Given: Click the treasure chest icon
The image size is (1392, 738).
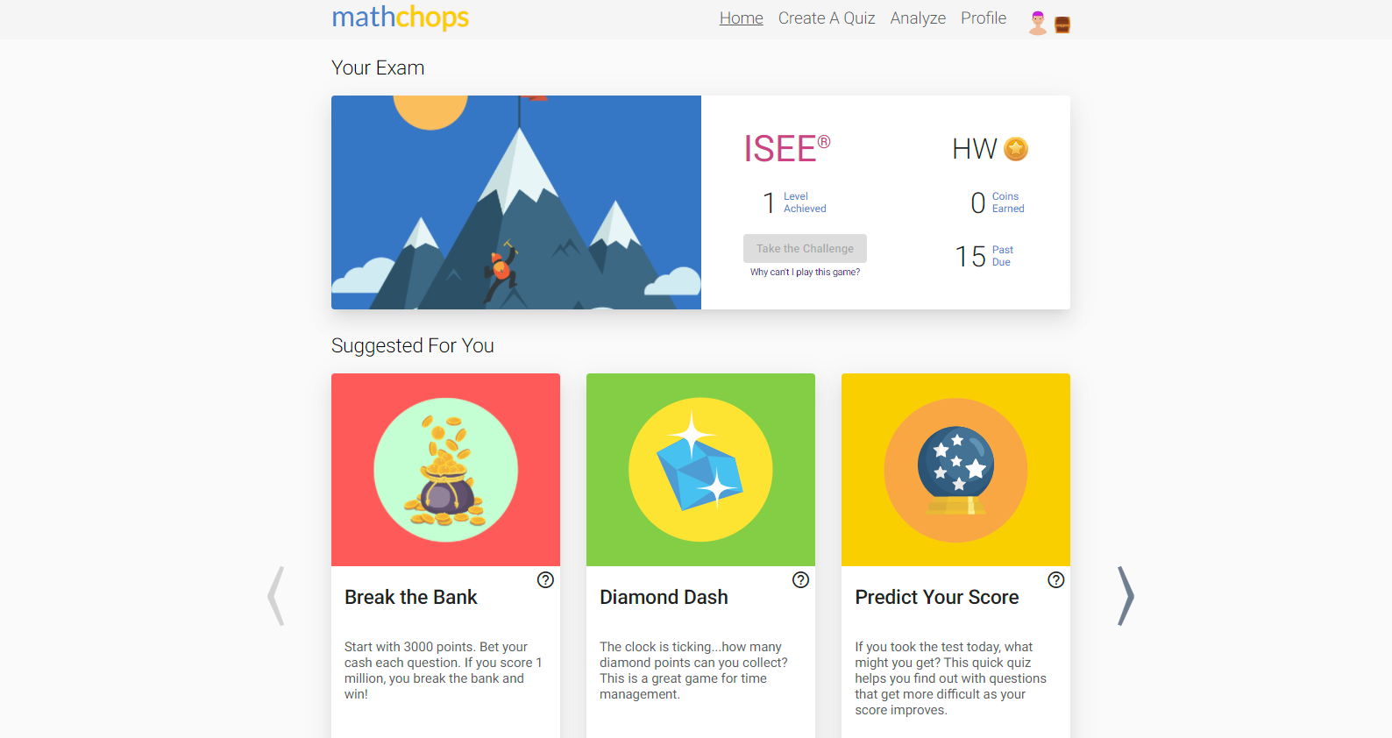Looking at the screenshot, I should (x=1062, y=25).
